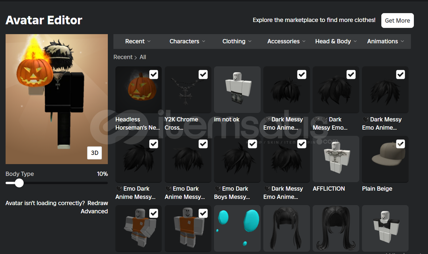
Task: Click the Get More button
Action: [397, 20]
